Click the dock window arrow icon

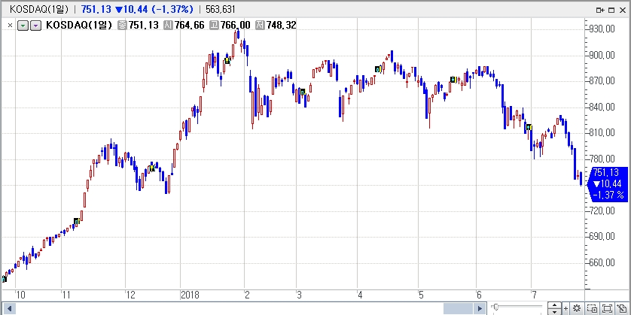click(x=600, y=10)
